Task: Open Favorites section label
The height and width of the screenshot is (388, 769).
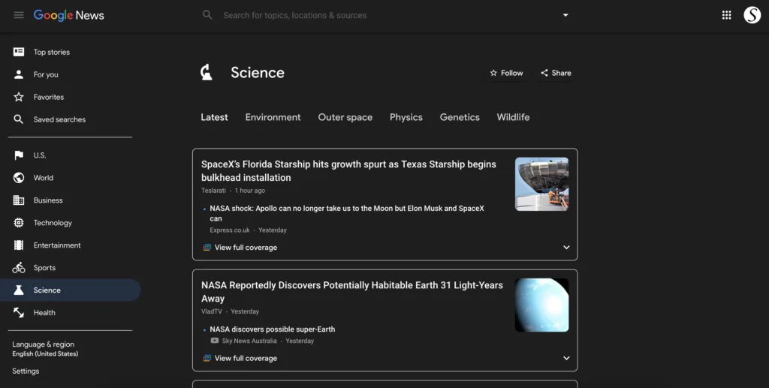Action: click(49, 97)
